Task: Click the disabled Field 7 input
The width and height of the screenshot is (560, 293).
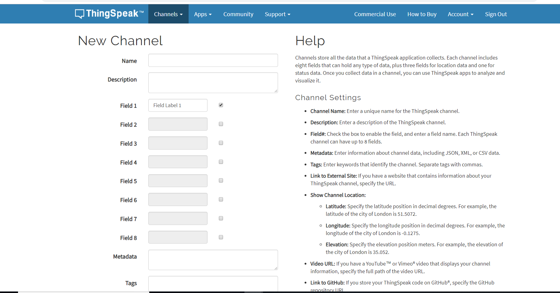Action: click(178, 219)
